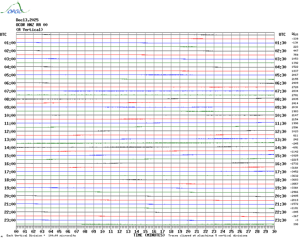The width and height of the screenshot is (300, 240).
Task: Click the offset value 1590
Action: pyautogui.click(x=295, y=127)
